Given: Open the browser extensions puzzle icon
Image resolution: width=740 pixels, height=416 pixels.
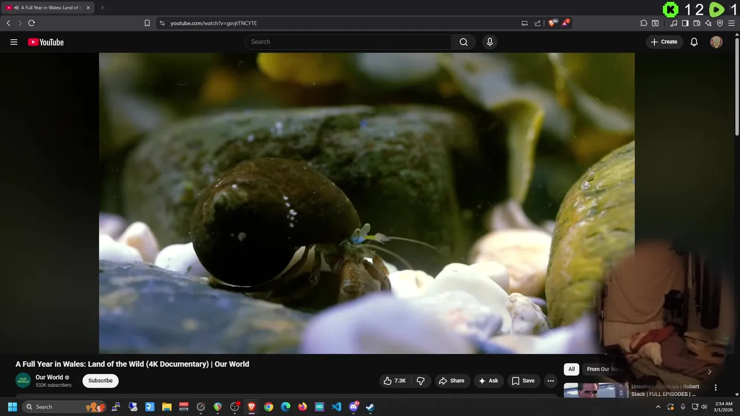Looking at the screenshot, I should [x=643, y=23].
